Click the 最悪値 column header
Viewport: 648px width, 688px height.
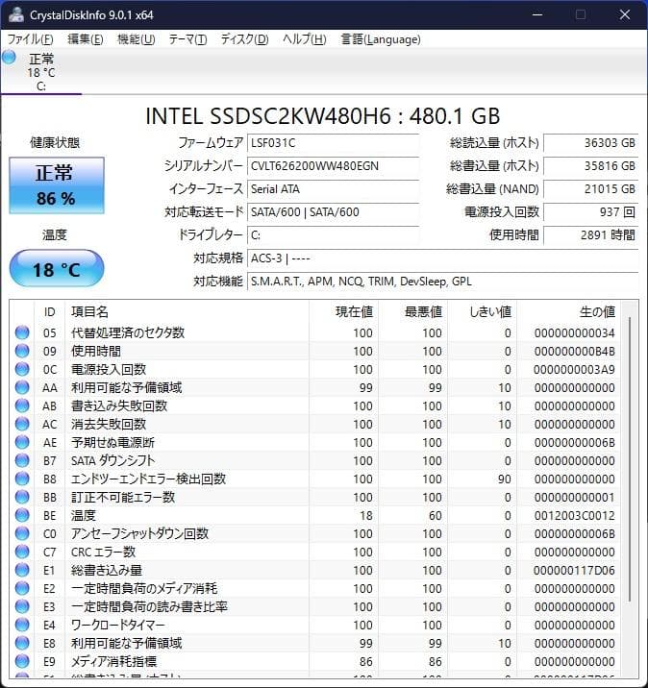tap(413, 312)
